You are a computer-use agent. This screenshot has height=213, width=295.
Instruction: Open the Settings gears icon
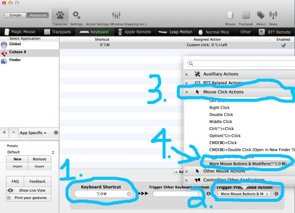(x=76, y=15)
